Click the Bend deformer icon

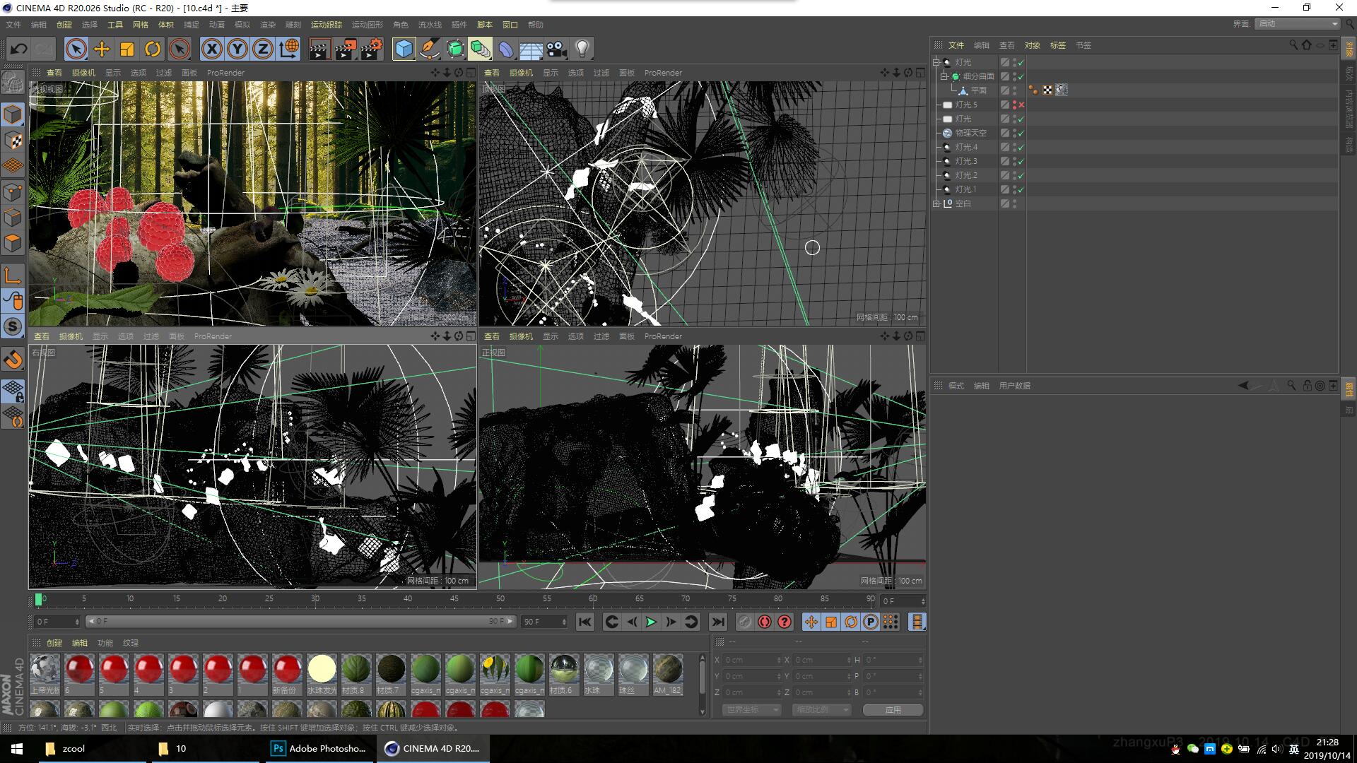tap(506, 49)
